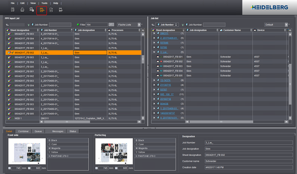Switch to the Combiner tab

24,131
